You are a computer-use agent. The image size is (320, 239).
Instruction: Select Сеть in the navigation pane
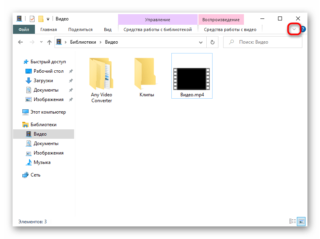click(36, 175)
